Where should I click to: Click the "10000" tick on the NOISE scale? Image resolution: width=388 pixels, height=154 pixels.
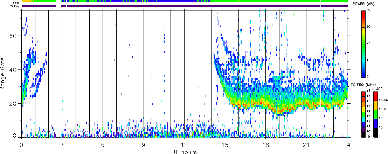click(383, 100)
